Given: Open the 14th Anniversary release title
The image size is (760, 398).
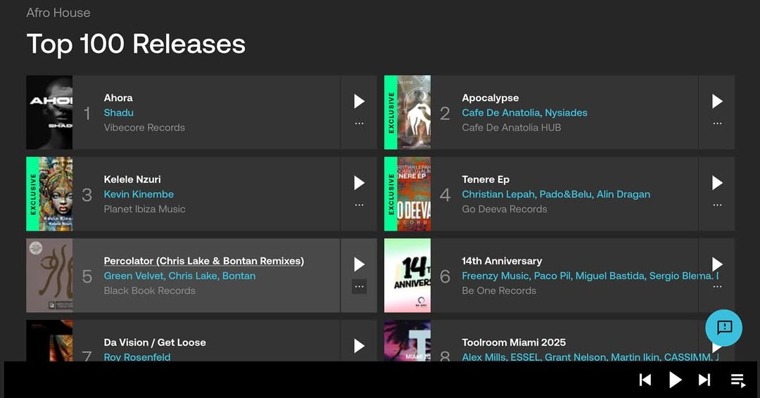Looking at the screenshot, I should [x=502, y=261].
